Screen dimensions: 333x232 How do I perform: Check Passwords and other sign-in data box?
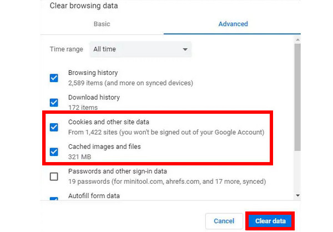[54, 176]
